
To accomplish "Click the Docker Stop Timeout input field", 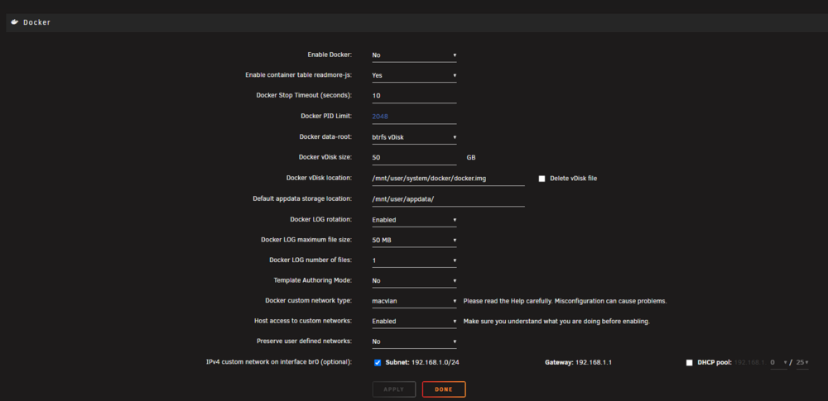I will [x=414, y=96].
